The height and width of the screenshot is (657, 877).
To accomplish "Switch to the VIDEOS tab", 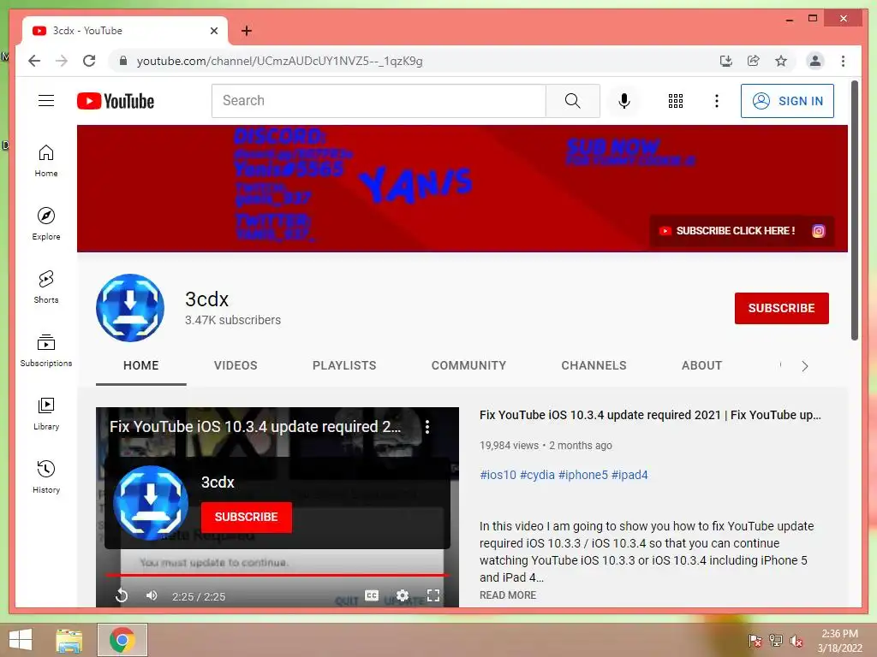I will point(236,365).
